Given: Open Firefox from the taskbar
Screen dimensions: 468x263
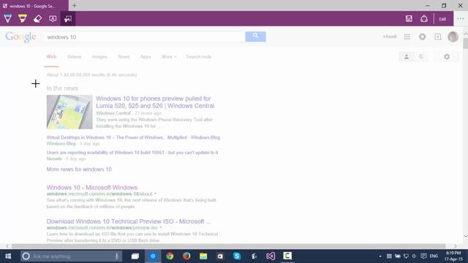Looking at the screenshot, I should pos(186,256).
